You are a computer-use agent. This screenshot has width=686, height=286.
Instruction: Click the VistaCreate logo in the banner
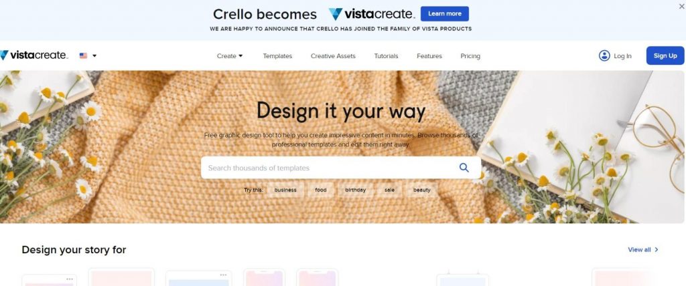pyautogui.click(x=371, y=14)
